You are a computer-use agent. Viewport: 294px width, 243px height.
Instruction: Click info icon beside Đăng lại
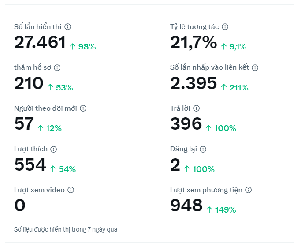point(203,149)
